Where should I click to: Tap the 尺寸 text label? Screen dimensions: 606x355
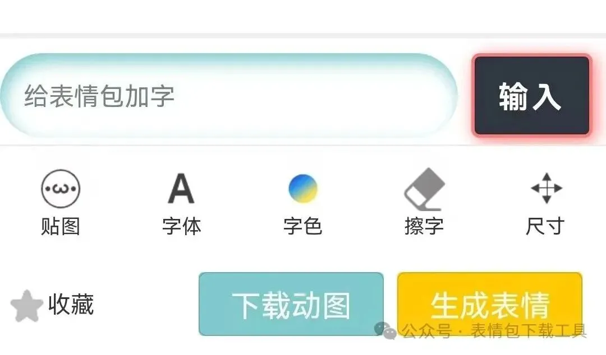545,226
